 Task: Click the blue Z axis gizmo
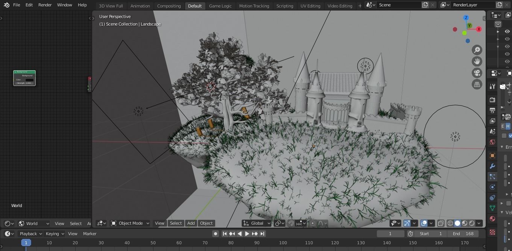466,18
